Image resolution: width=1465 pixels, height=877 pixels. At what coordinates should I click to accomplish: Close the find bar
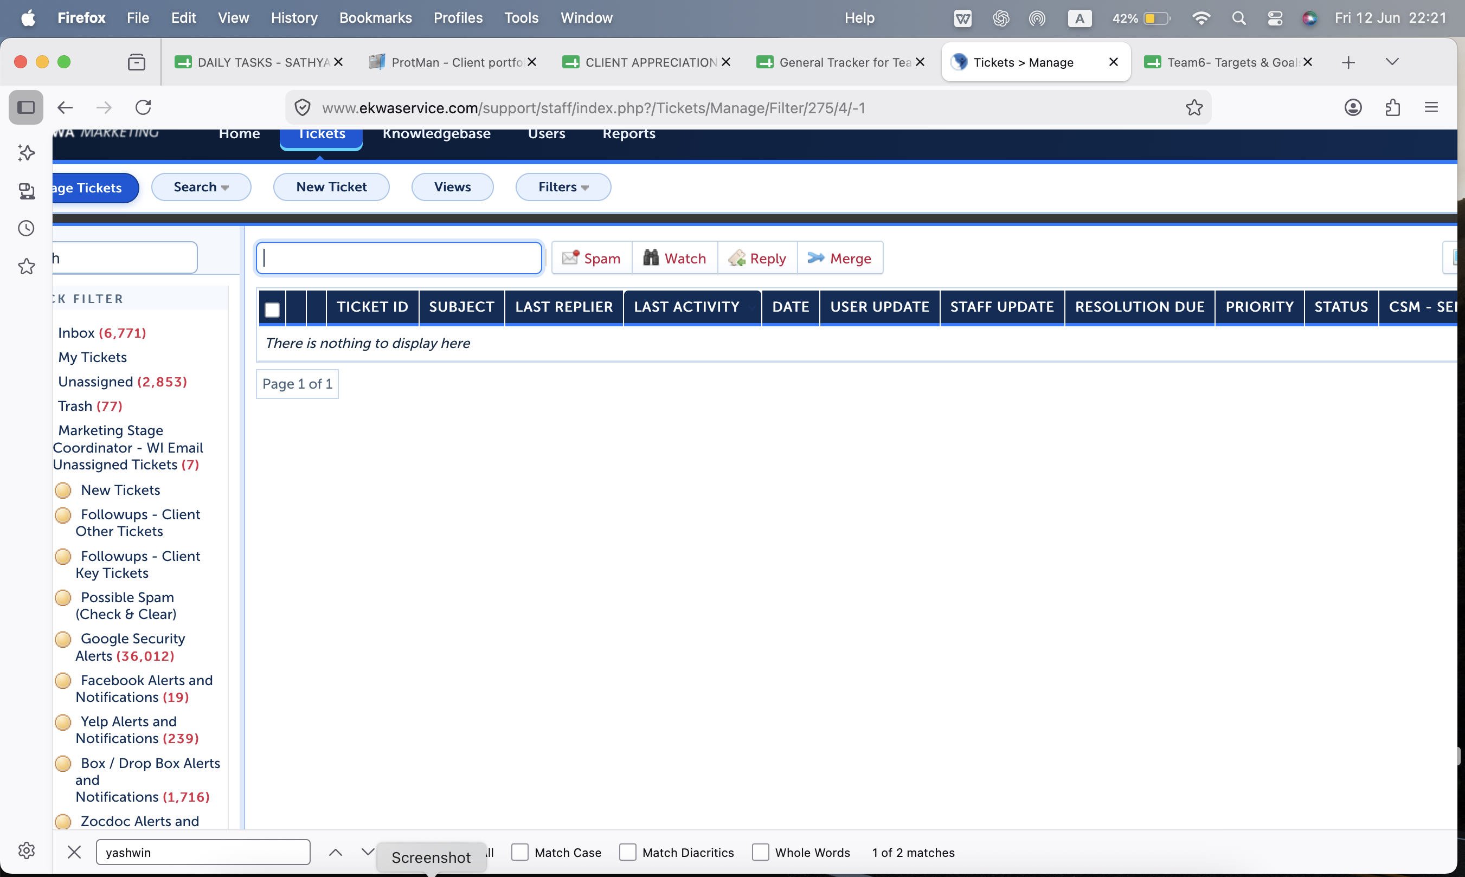click(74, 852)
